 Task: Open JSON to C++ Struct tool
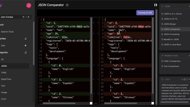173,14
